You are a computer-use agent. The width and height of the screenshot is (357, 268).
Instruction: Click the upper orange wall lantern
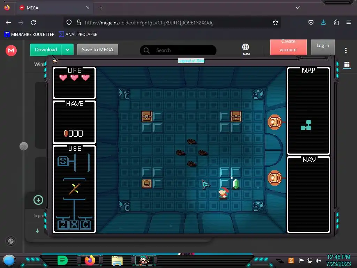(x=275, y=122)
